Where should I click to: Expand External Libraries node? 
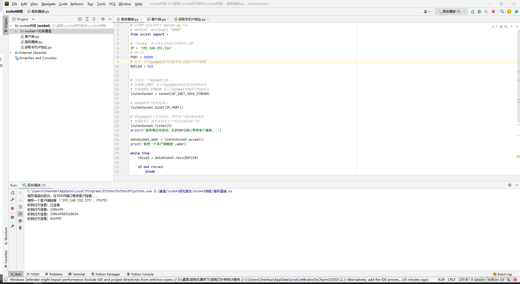tap(11, 53)
